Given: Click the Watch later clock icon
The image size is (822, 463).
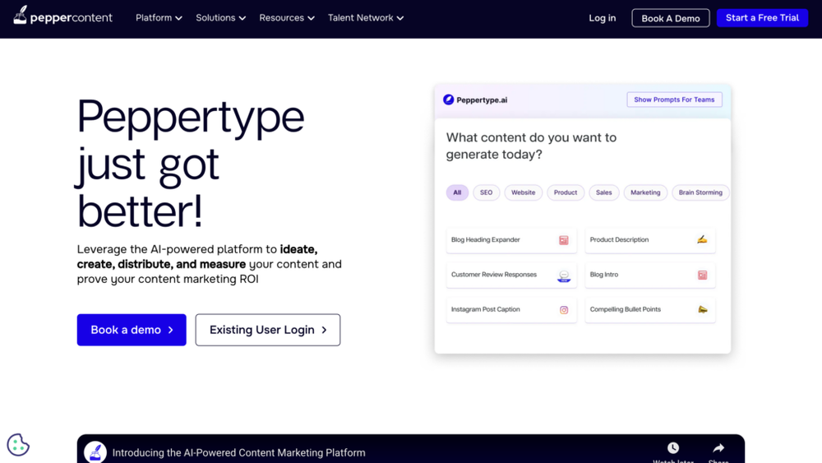Looking at the screenshot, I should click(673, 448).
